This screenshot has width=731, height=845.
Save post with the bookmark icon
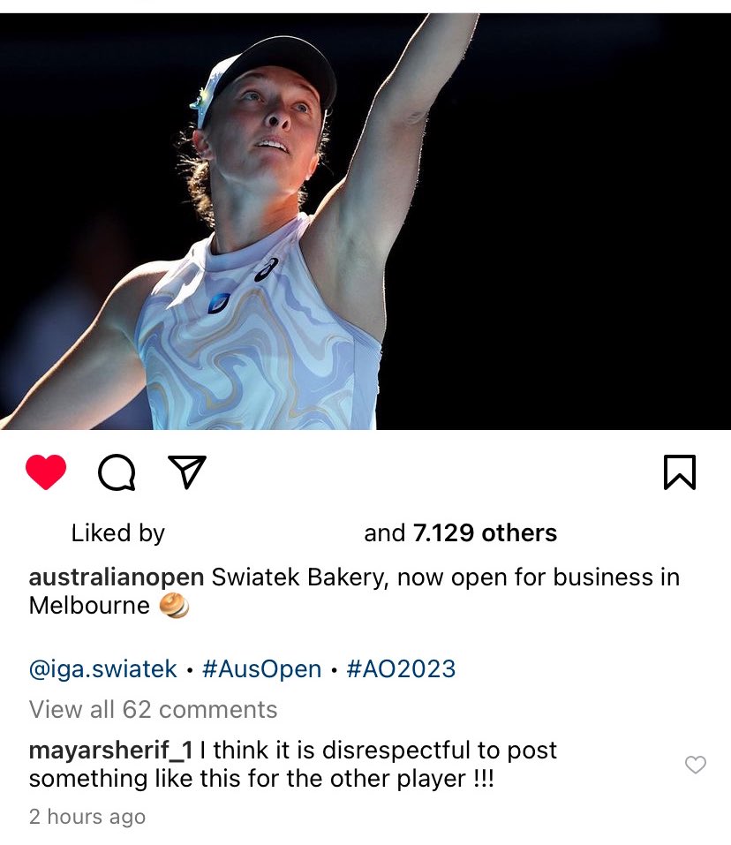679,472
